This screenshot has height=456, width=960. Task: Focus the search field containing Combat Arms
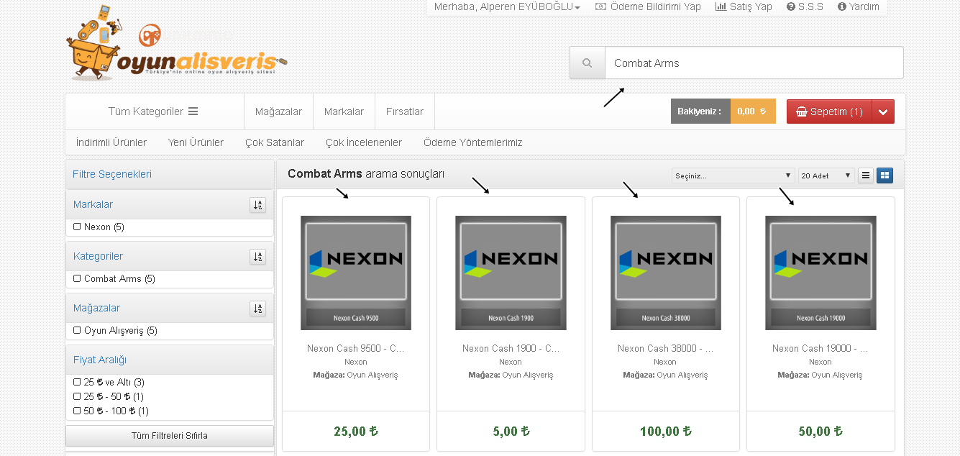[754, 63]
